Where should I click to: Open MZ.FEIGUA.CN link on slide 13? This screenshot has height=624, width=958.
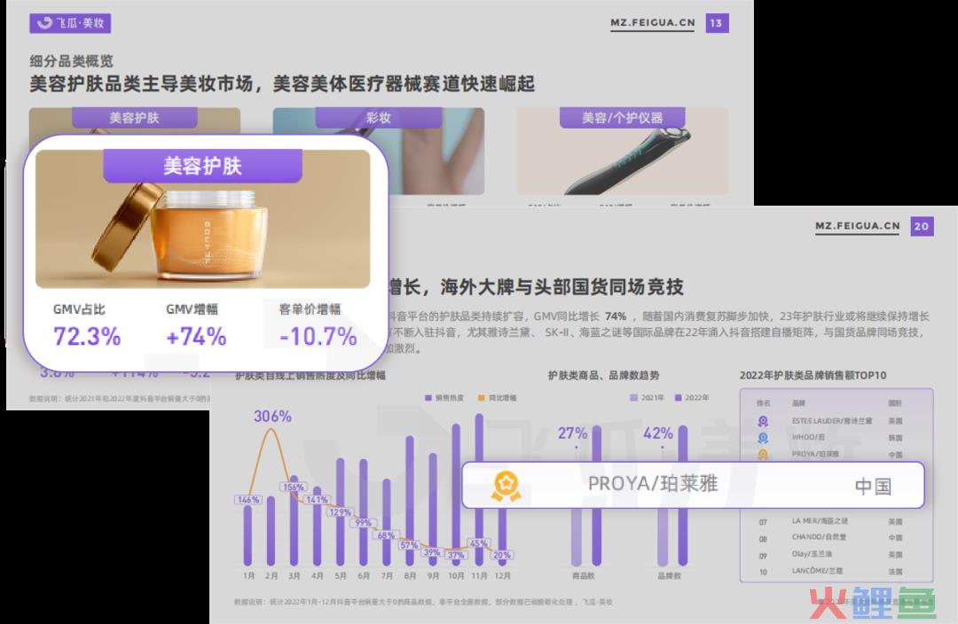[653, 23]
